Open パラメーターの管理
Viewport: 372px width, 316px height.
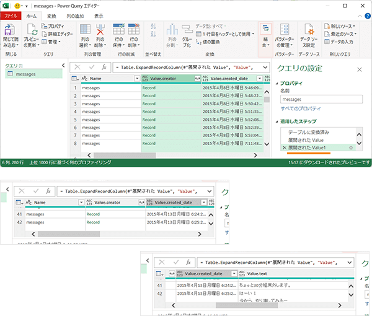(x=285, y=36)
